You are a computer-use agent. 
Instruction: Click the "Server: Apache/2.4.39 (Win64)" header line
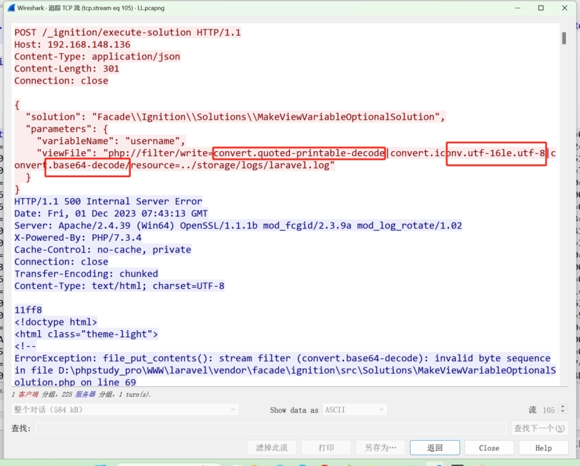pyautogui.click(x=238, y=225)
